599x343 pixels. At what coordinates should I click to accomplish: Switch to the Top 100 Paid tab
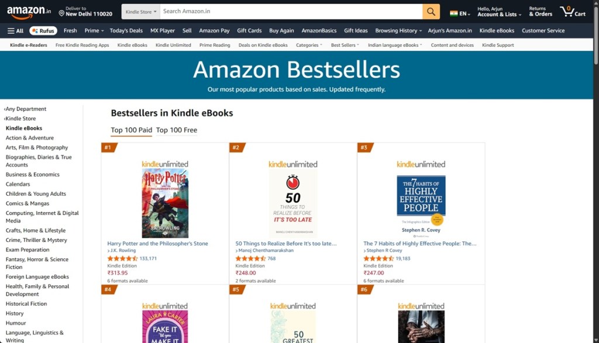pos(131,130)
